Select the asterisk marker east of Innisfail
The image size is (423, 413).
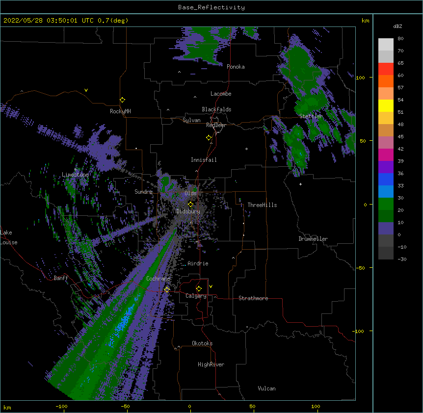(x=246, y=149)
